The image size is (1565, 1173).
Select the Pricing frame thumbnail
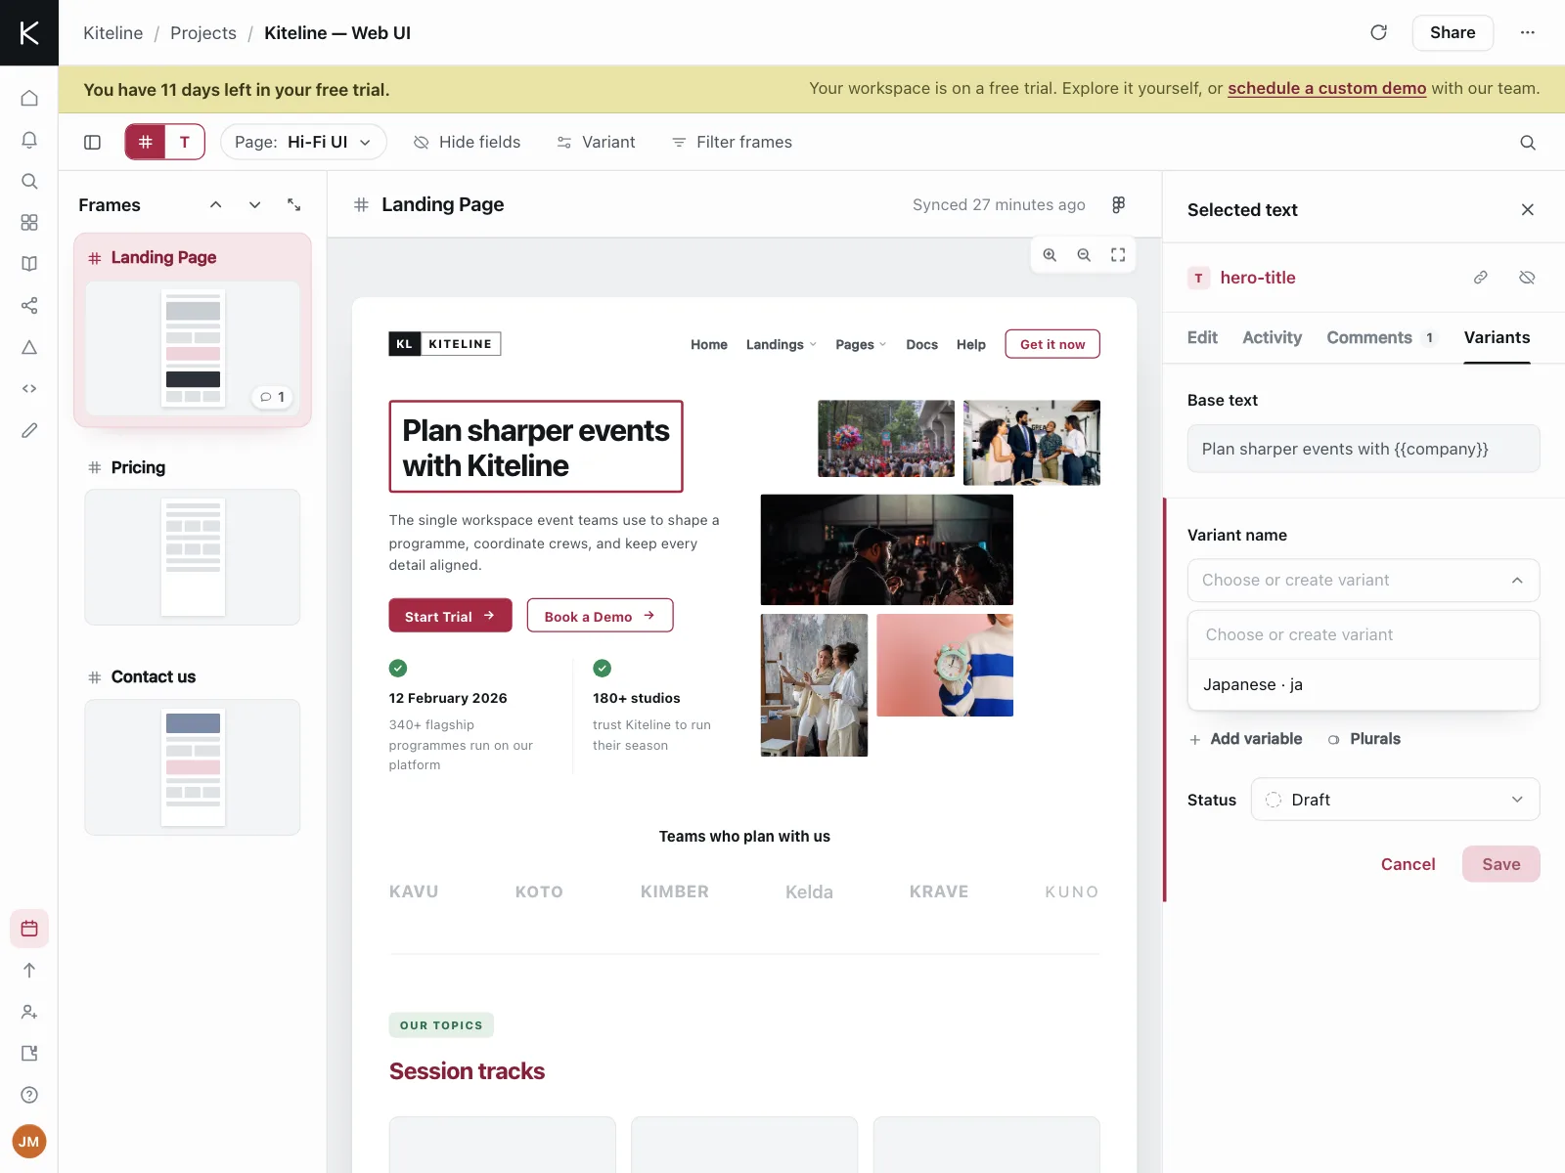tap(193, 557)
